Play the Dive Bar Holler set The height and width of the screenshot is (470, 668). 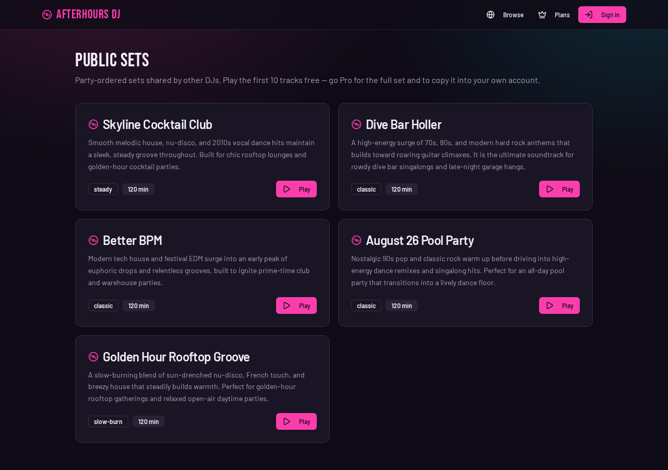click(559, 189)
